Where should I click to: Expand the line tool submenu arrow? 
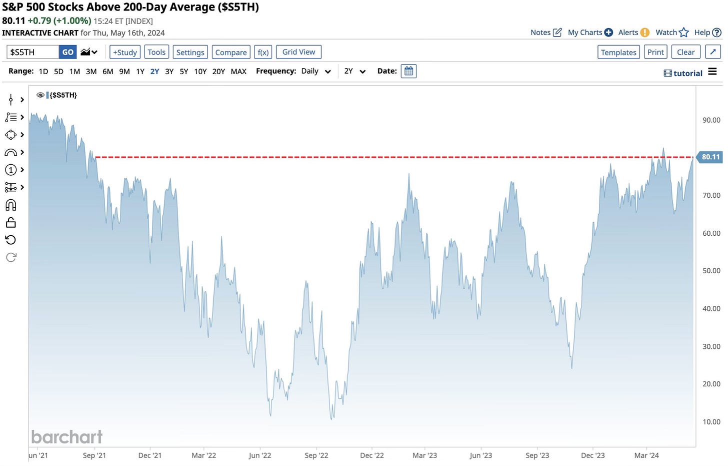22,117
